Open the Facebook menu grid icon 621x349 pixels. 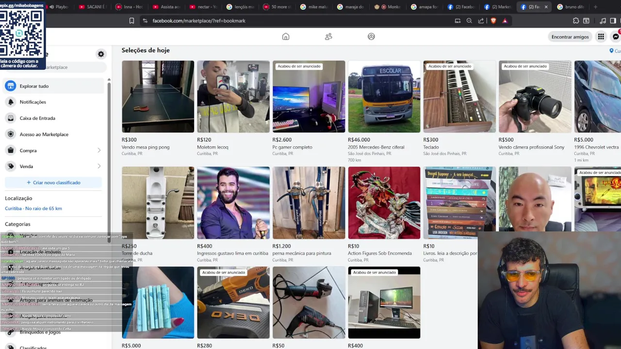tap(601, 36)
